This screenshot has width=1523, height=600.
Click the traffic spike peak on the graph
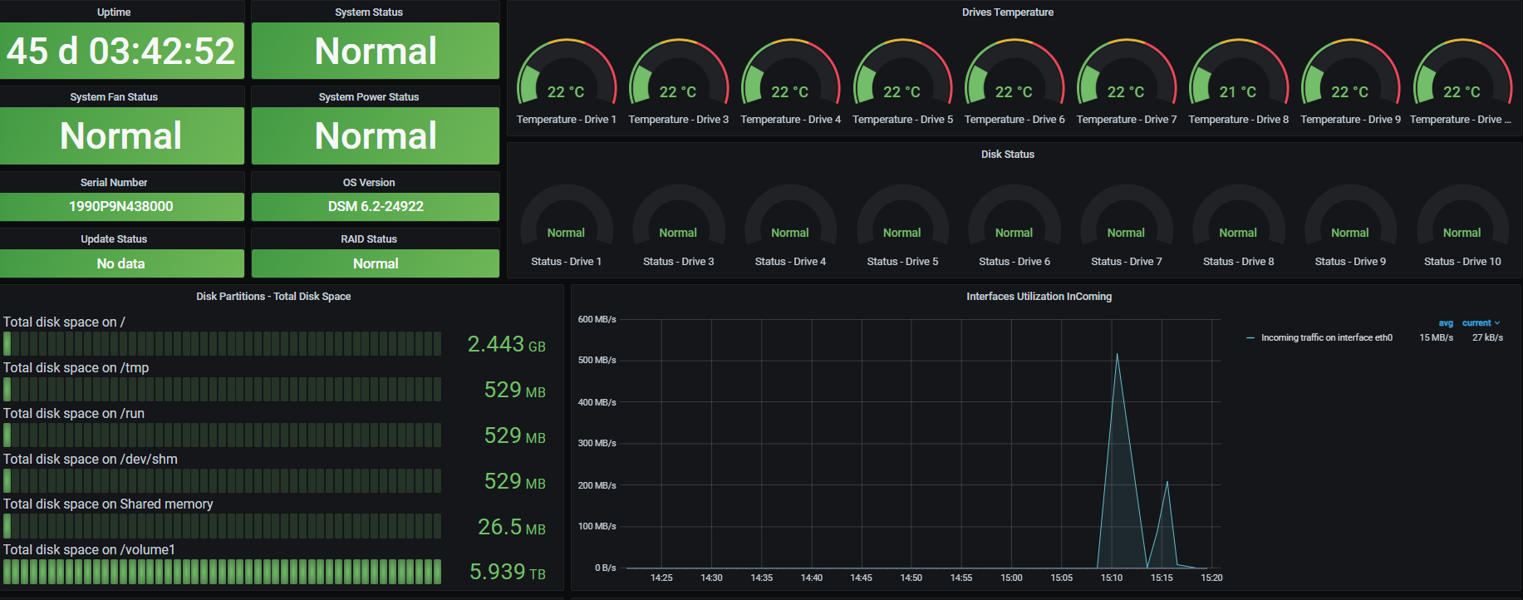(x=1117, y=356)
